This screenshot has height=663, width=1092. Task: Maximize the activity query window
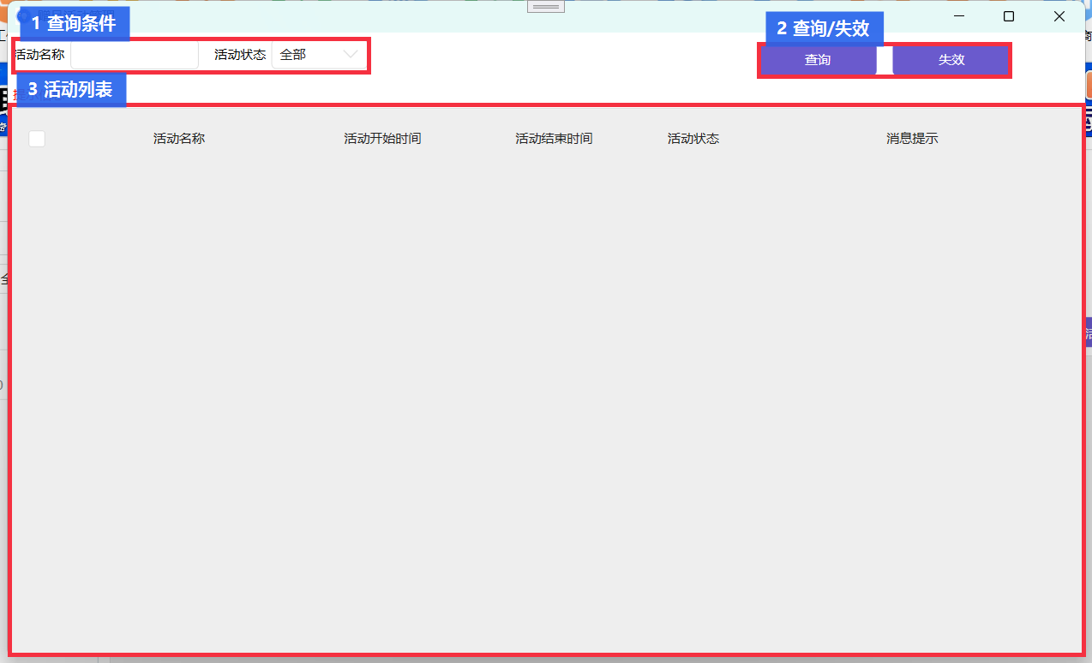1009,16
